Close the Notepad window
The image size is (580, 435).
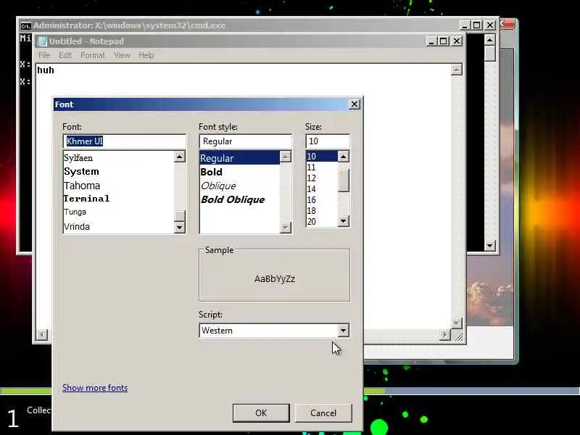click(x=457, y=41)
